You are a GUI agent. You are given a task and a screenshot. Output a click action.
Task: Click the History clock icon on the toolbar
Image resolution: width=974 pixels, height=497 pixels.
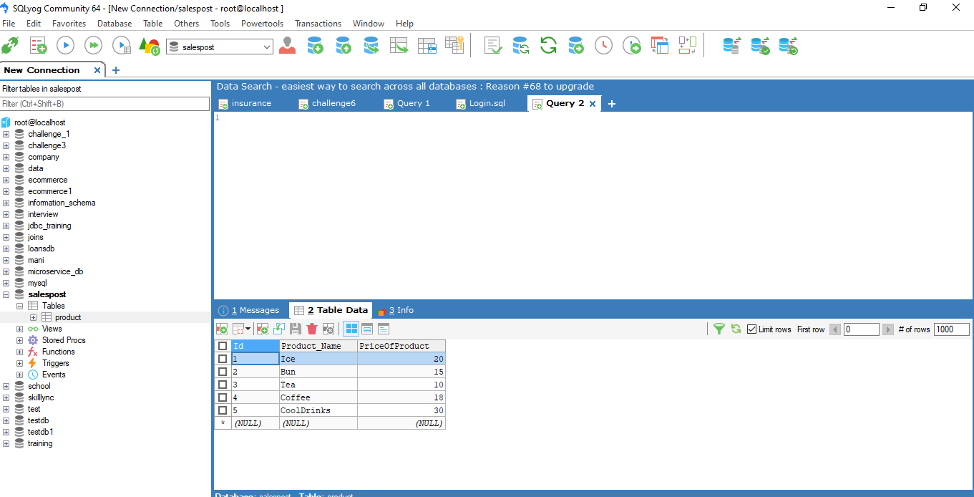click(x=603, y=45)
